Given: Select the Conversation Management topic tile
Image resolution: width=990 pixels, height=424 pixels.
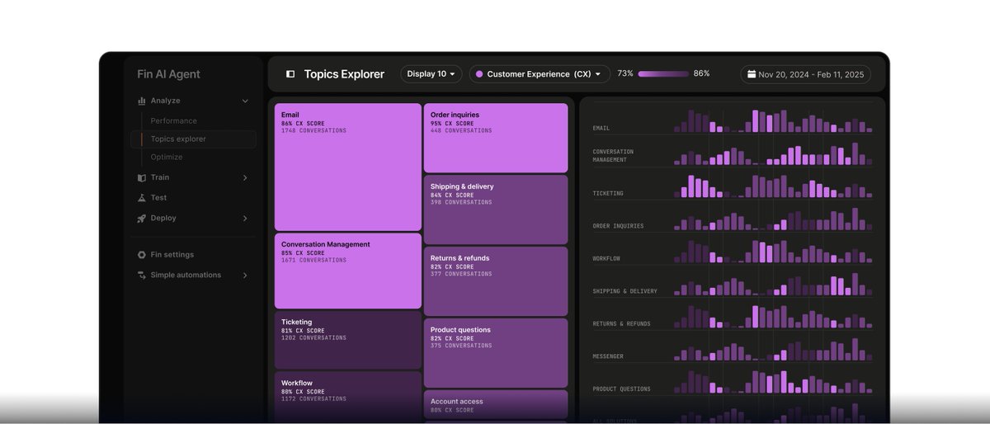Looking at the screenshot, I should [348, 271].
